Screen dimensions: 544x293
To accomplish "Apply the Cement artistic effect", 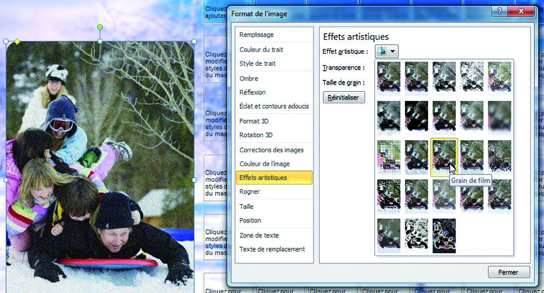I will click(389, 196).
